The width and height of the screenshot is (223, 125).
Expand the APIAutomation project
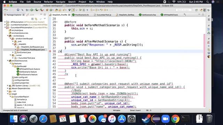[x=5, y=22]
